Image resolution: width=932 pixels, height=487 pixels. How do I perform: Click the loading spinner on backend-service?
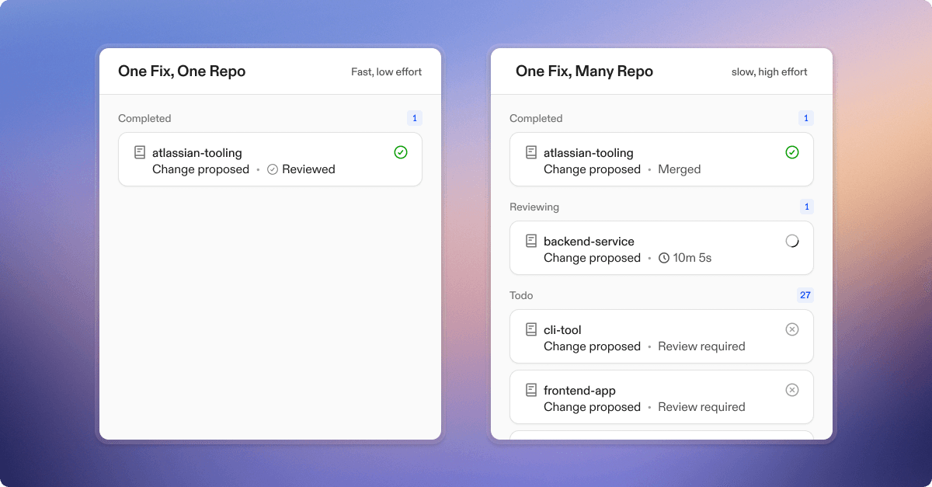click(x=791, y=241)
